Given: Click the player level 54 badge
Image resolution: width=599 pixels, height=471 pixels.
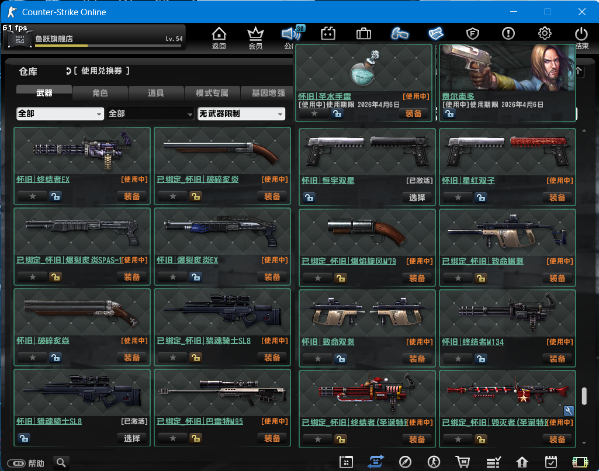Looking at the screenshot, I should click(20, 39).
